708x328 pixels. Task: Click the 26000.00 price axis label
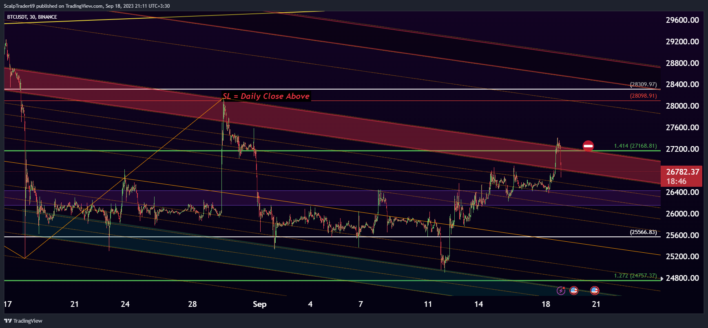point(682,214)
